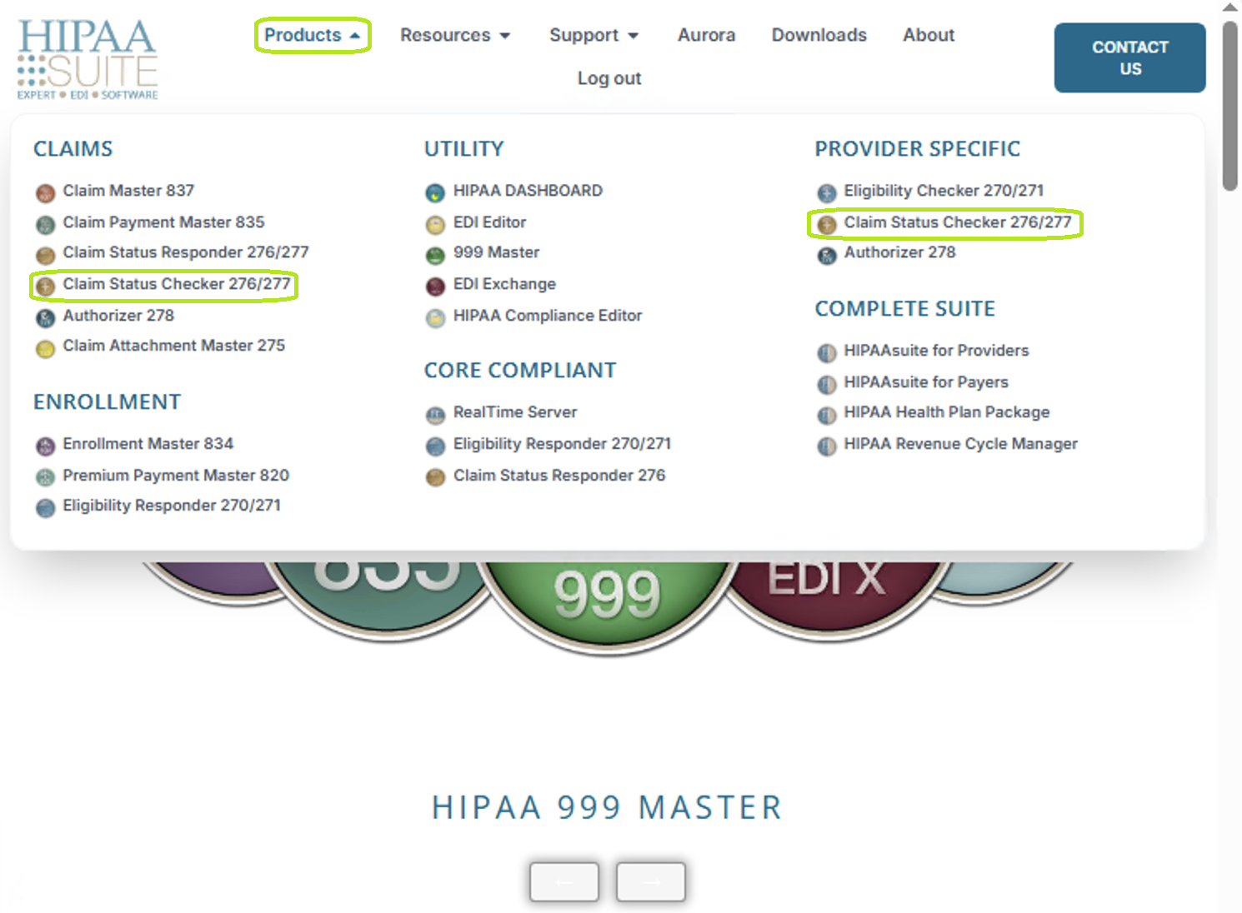
Task: Open RealTime Server link
Action: tap(515, 412)
